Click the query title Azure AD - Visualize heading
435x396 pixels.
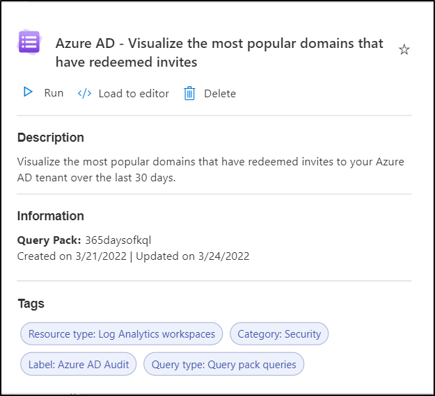pos(219,53)
